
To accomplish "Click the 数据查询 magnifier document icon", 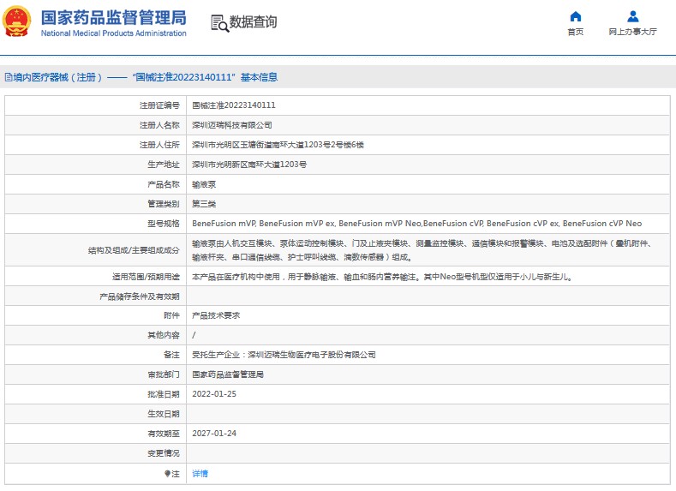I will [219, 23].
